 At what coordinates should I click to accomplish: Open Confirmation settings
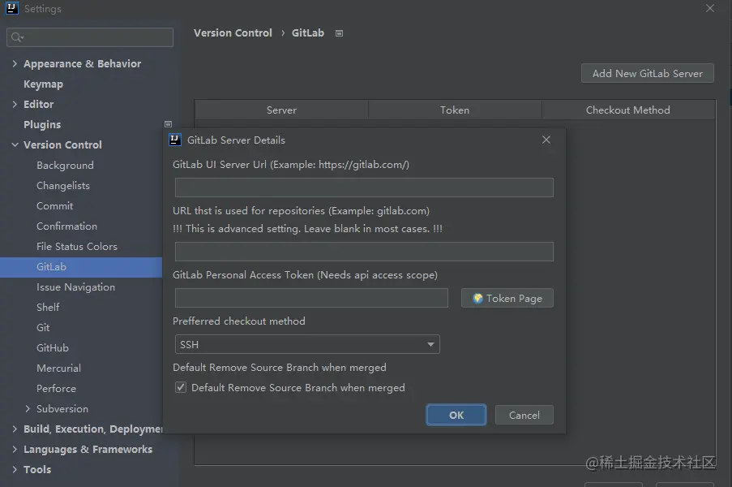pos(66,226)
